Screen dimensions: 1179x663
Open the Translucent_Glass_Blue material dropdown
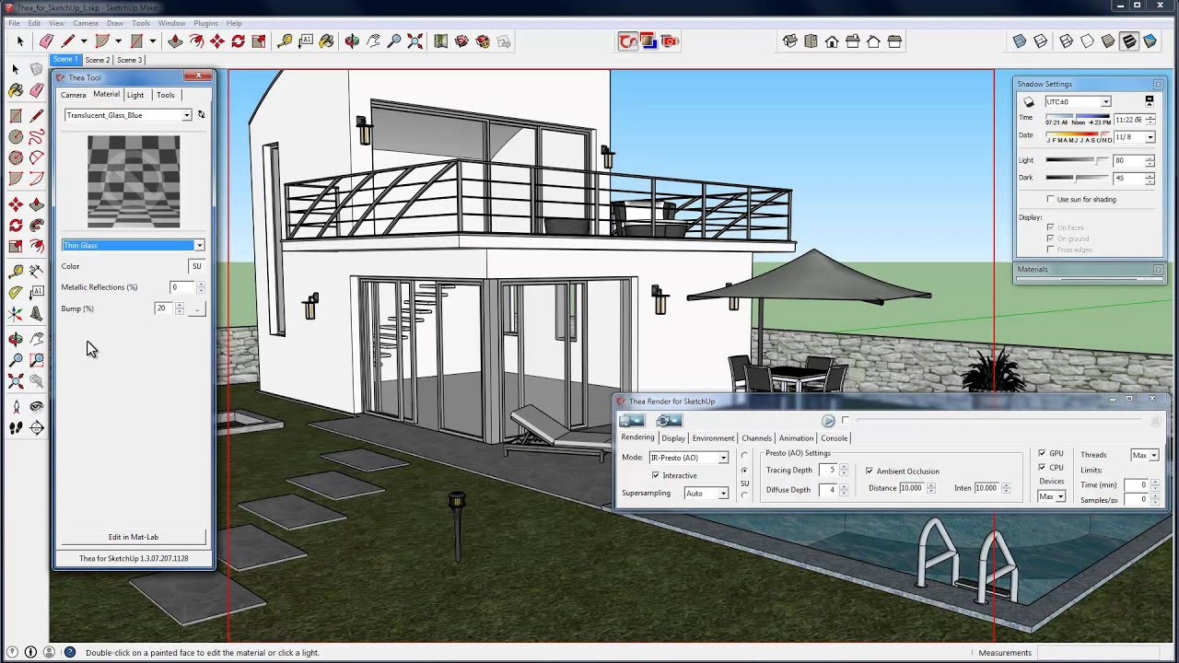pyautogui.click(x=128, y=115)
